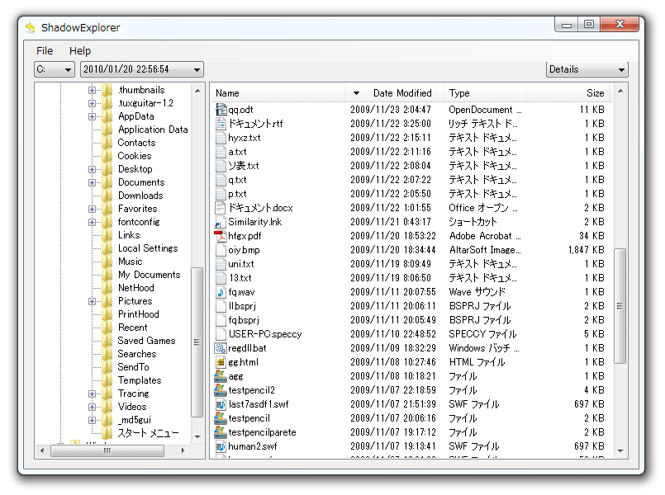Click the Pictures folder icon
The image size is (665, 495).
[107, 301]
